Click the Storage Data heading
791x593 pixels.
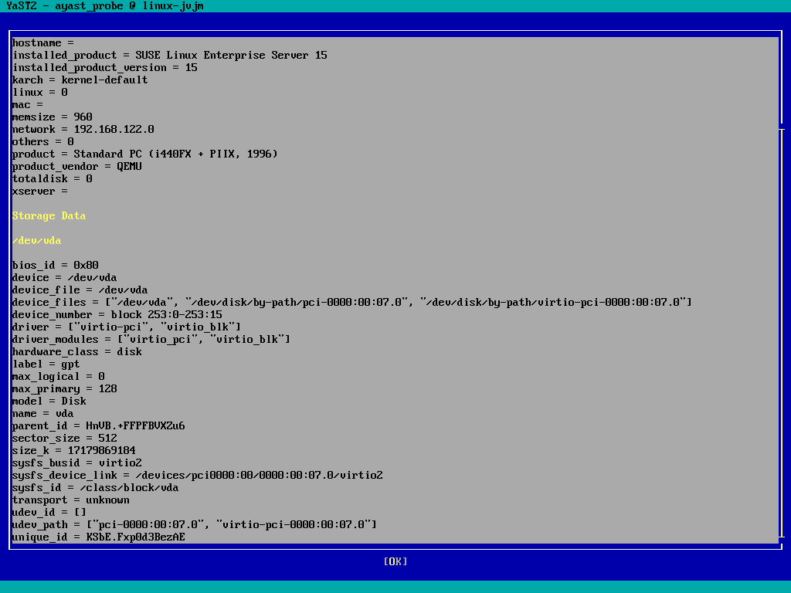pos(49,216)
